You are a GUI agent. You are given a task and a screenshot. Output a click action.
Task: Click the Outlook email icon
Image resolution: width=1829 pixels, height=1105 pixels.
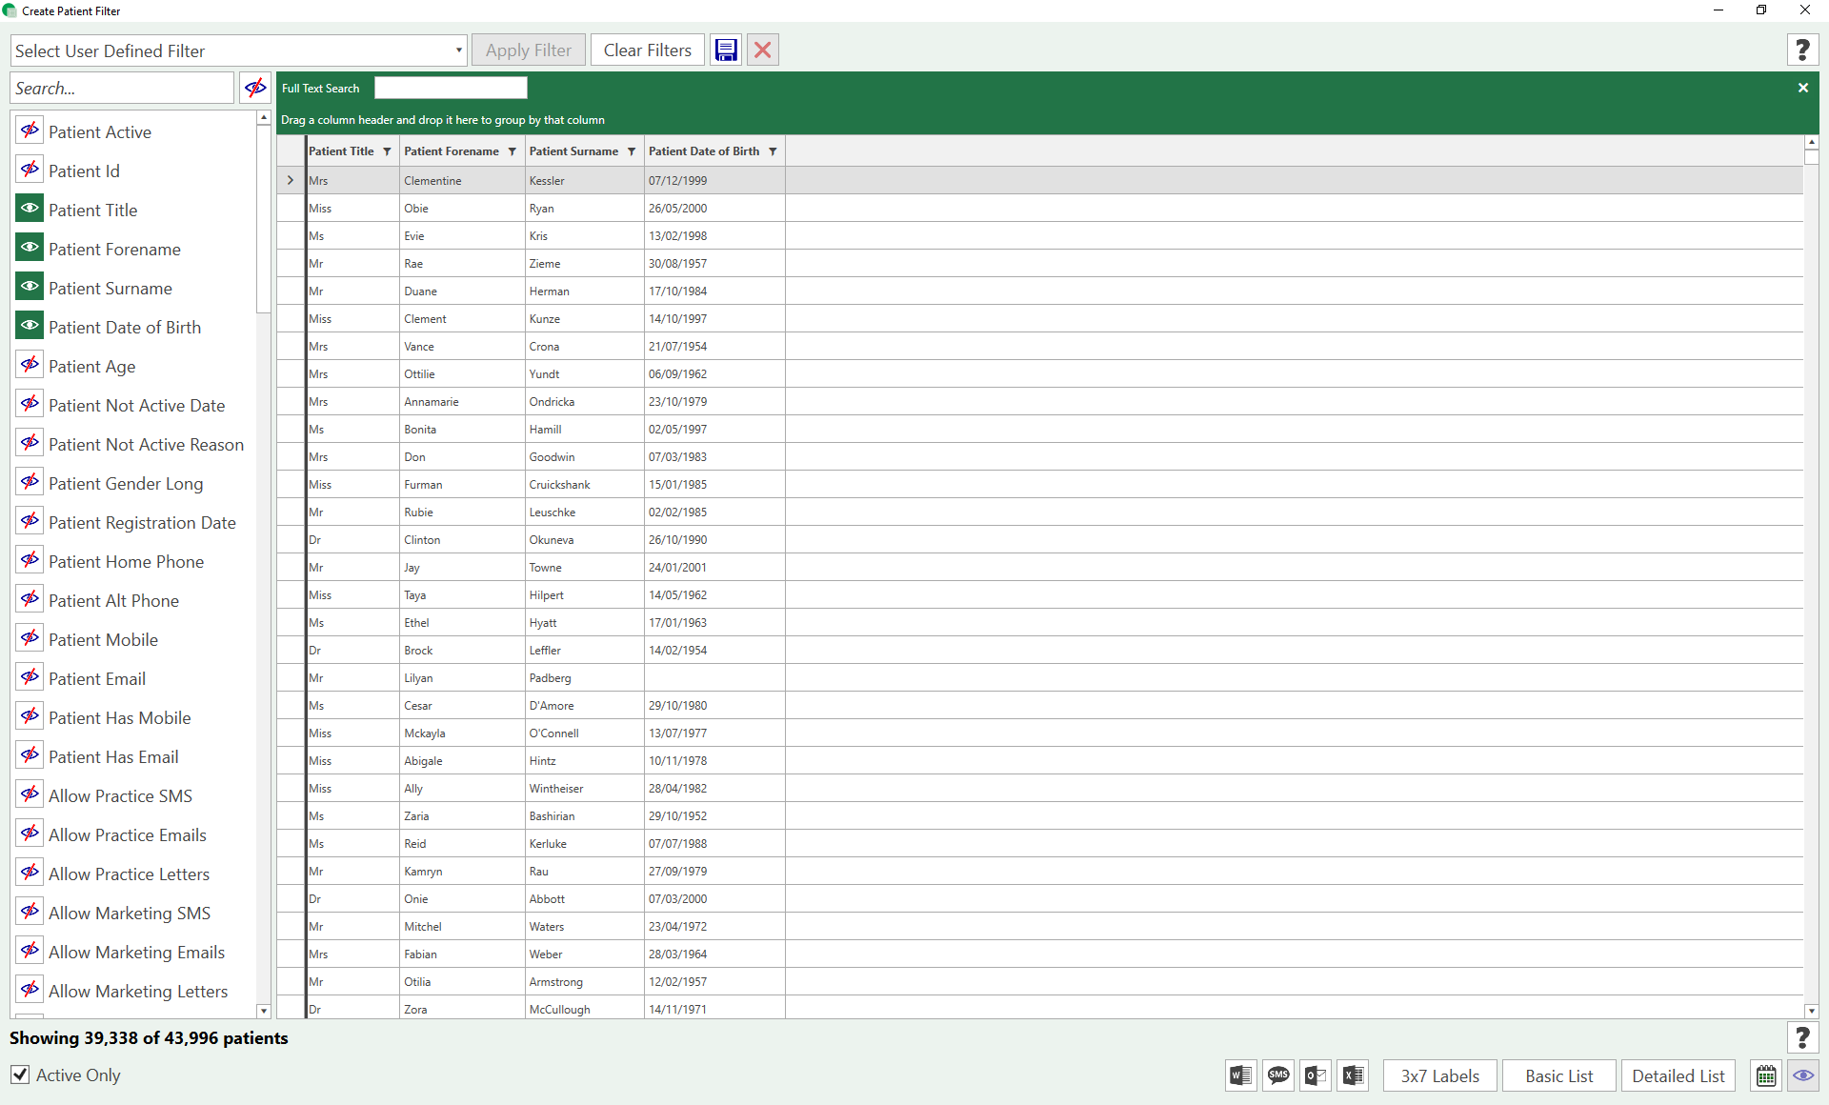(x=1316, y=1075)
